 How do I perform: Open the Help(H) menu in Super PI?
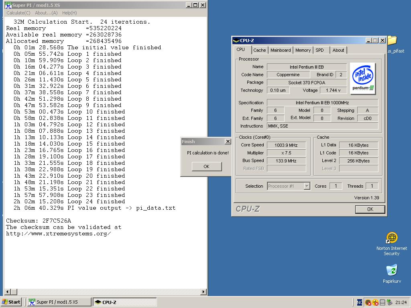click(69, 13)
